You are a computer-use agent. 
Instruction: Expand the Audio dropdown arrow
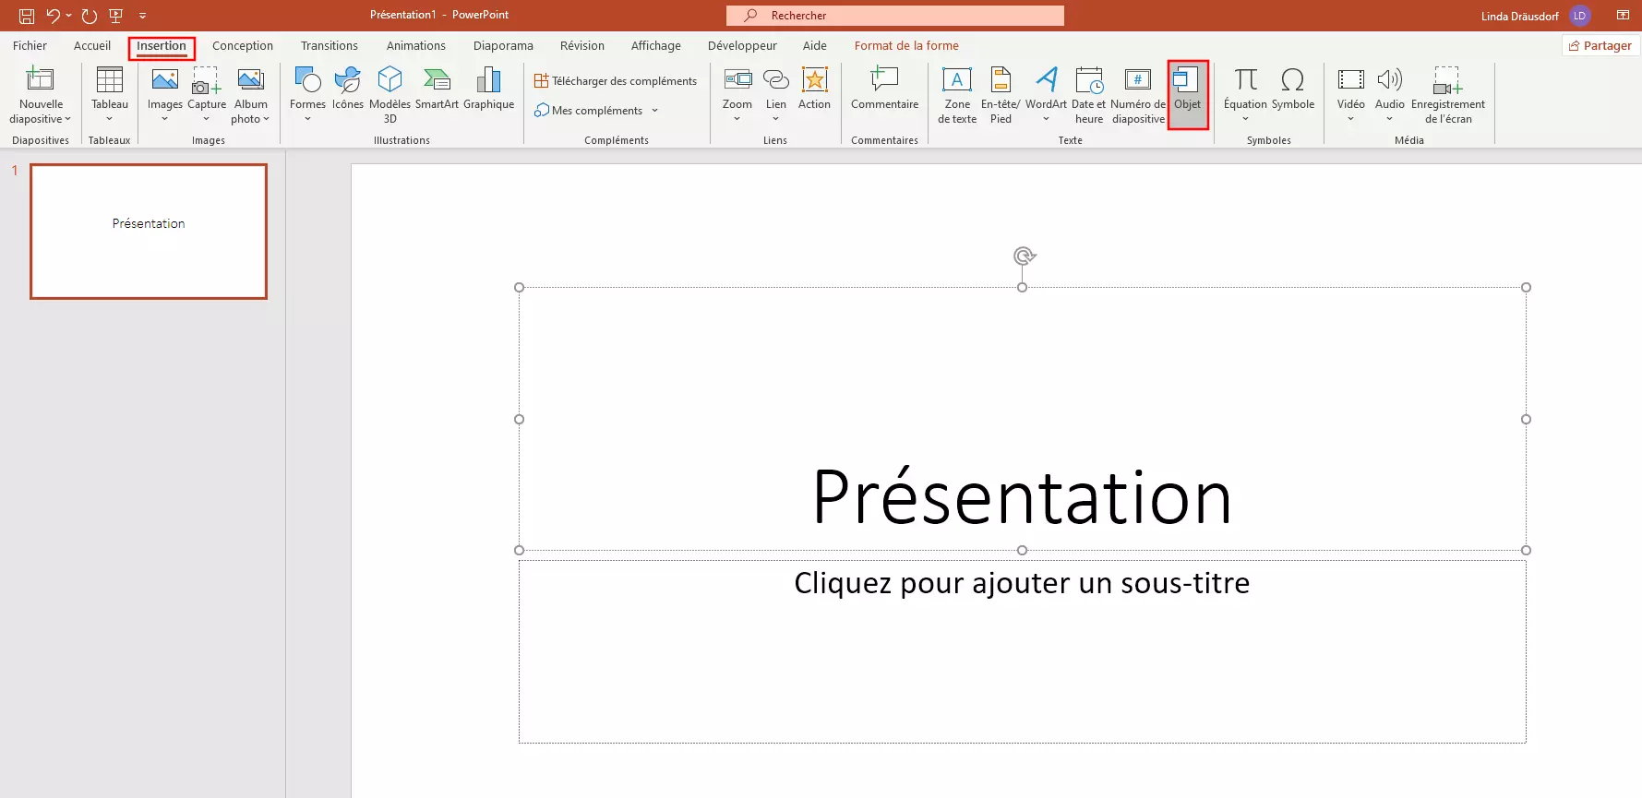point(1389,119)
